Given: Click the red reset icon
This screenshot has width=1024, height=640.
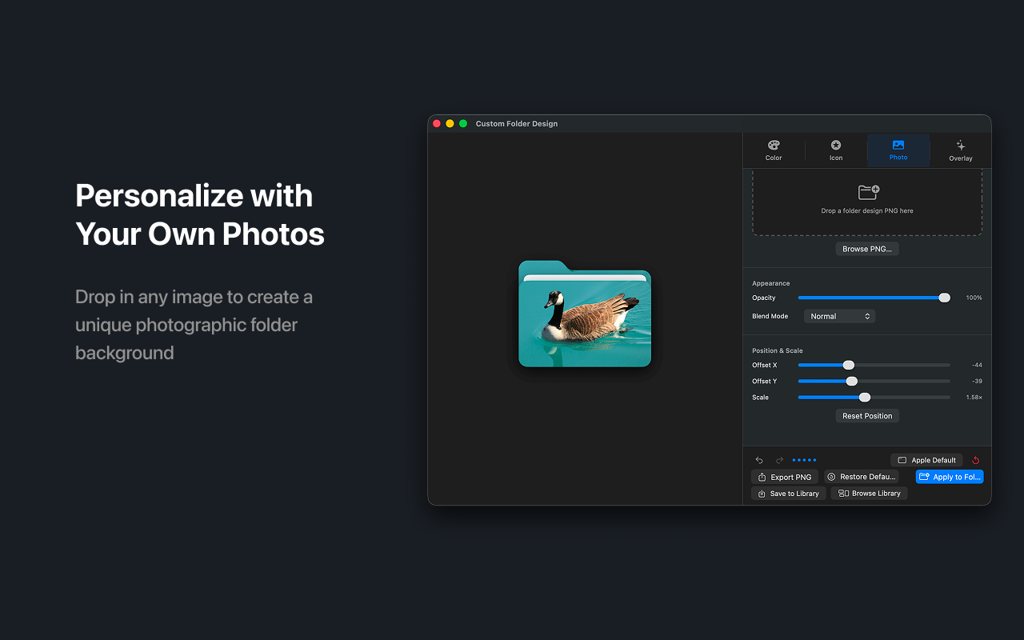Looking at the screenshot, I should tap(975, 460).
